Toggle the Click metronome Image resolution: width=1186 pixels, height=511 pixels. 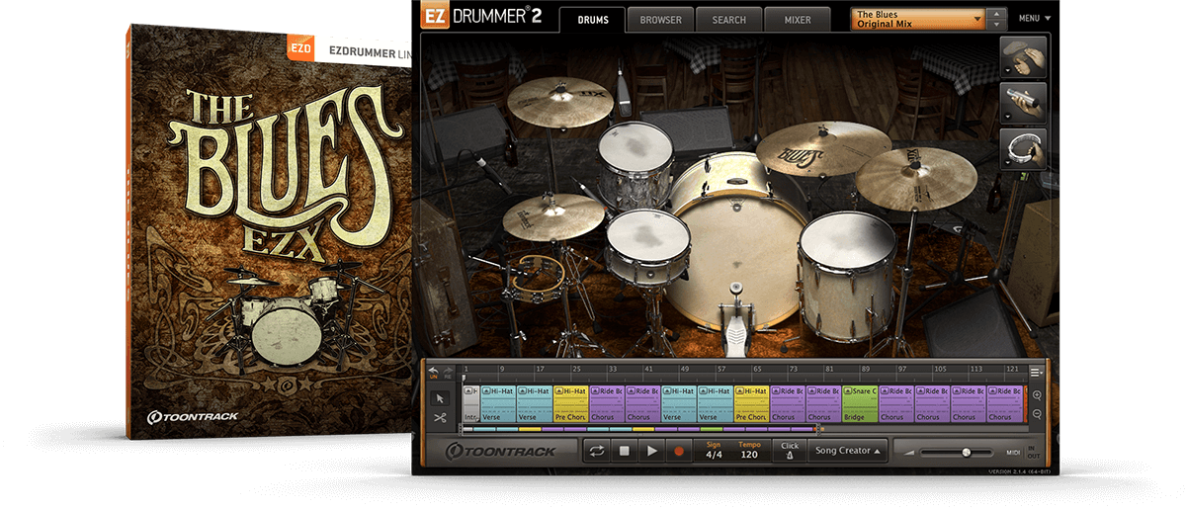(789, 451)
